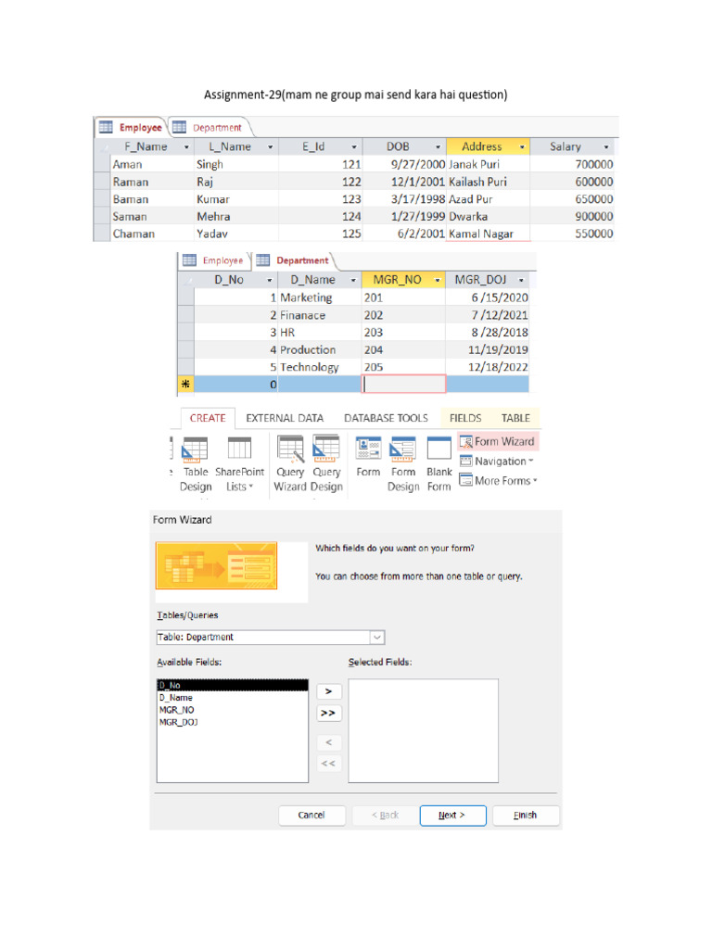Click Next in Form Wizard
Viewport: 712px width, 949px height.
point(452,816)
